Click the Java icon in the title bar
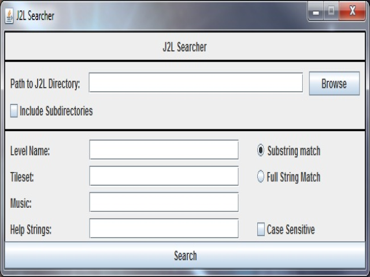 coord(9,16)
